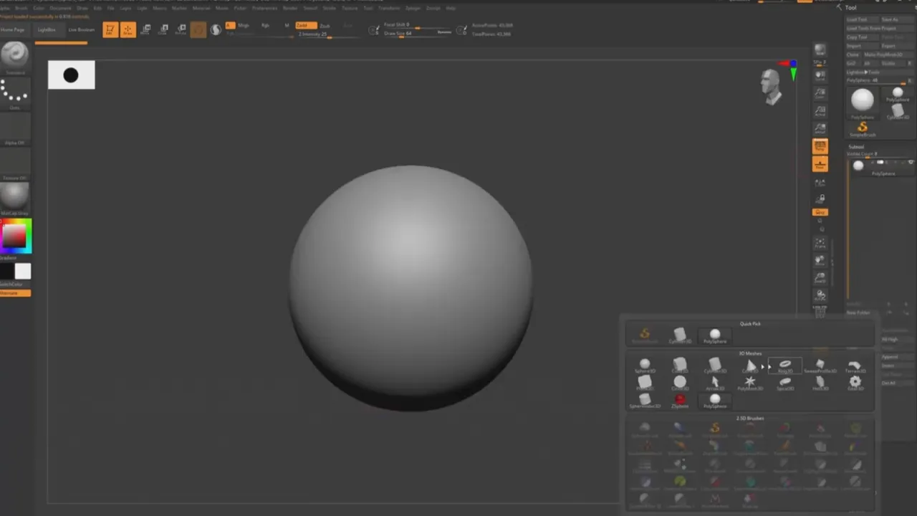Screen dimensions: 917x516
Task: Select the Ring3D mesh
Action: [x=785, y=366]
